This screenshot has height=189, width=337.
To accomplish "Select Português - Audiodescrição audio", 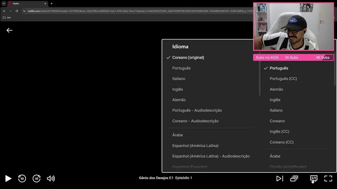I will tap(197, 110).
